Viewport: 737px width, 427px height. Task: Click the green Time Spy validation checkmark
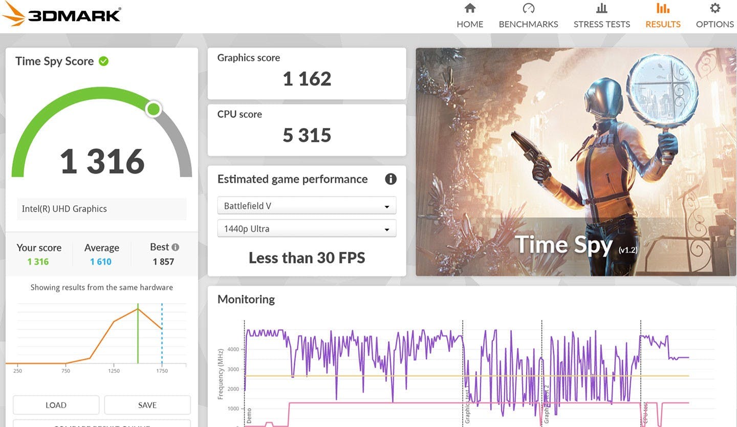point(103,61)
